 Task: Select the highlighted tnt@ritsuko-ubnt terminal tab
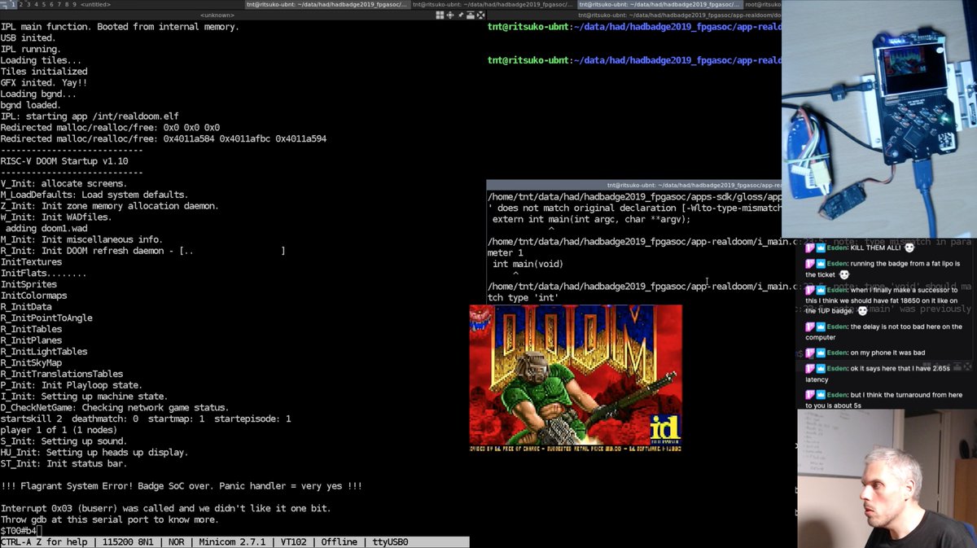coord(660,4)
